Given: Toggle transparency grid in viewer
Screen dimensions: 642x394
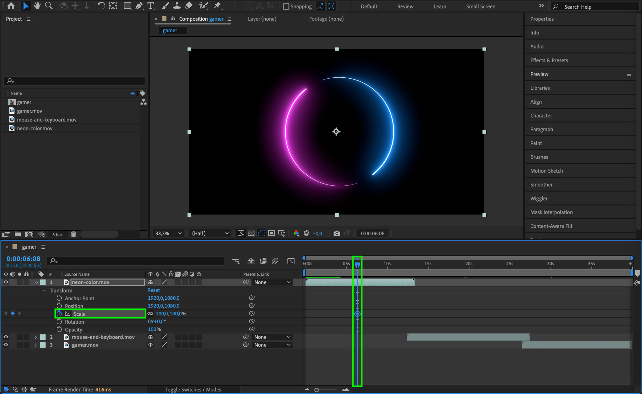Looking at the screenshot, I should (x=251, y=233).
